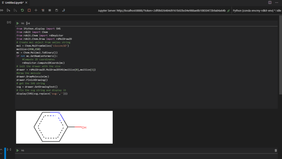Click the 'import rdMolDraw2D' line
This screenshot has width=282, height=159.
coord(44,39)
